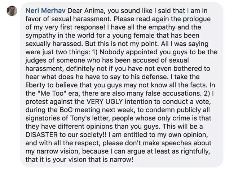The height and width of the screenshot is (169, 225).
Task: Click the words "my narrow vision" in the comment
Action: [x=52, y=151]
